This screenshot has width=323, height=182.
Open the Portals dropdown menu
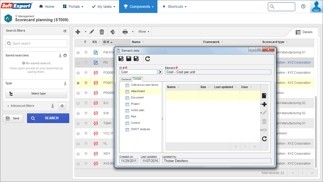(x=73, y=7)
